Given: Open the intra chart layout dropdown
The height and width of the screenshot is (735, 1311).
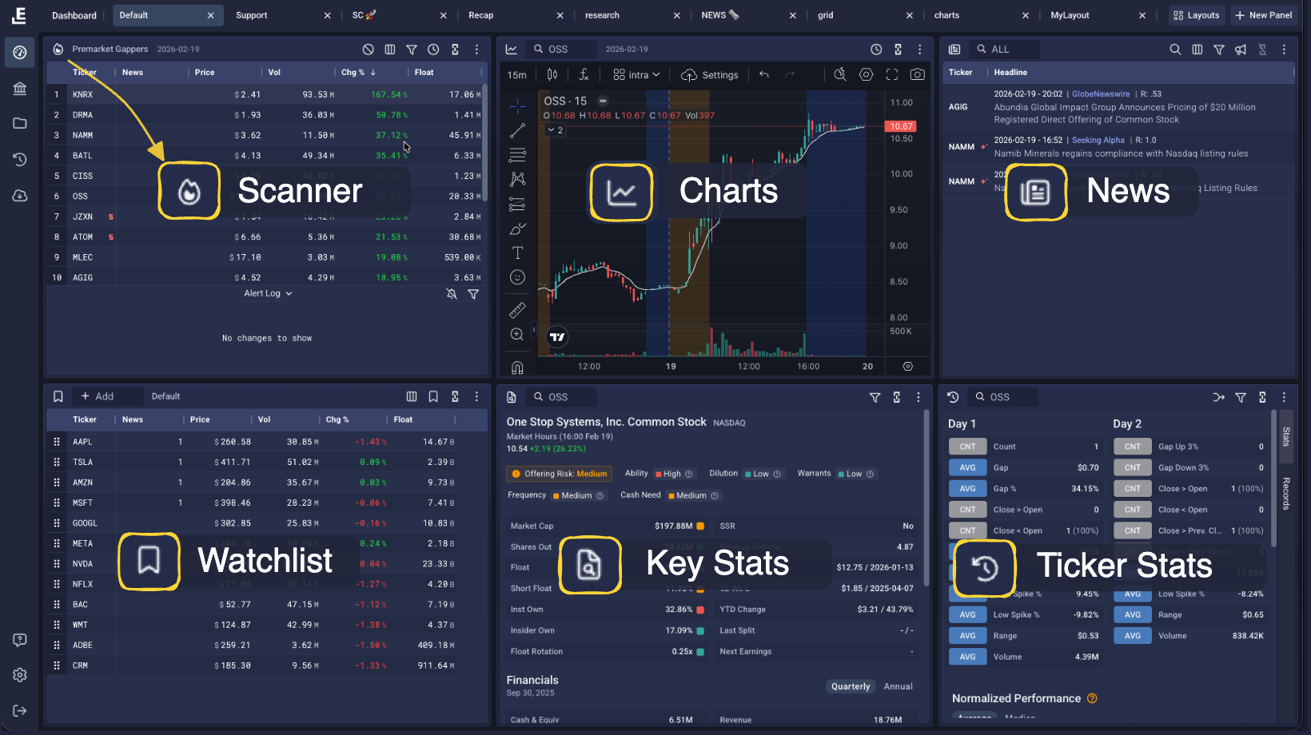Looking at the screenshot, I should [636, 75].
